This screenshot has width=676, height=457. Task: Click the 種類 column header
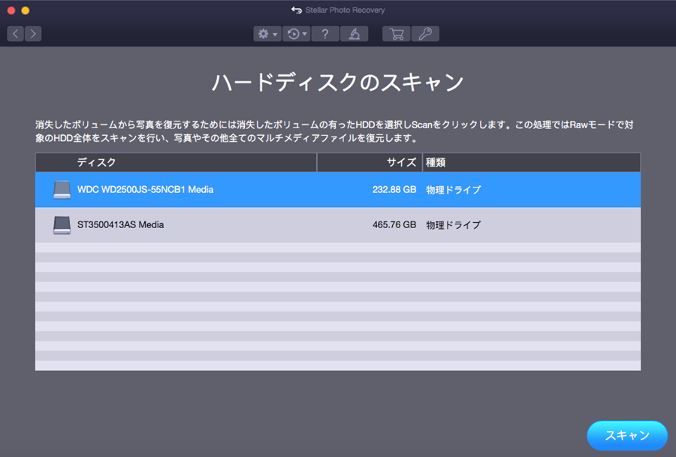tap(532, 162)
